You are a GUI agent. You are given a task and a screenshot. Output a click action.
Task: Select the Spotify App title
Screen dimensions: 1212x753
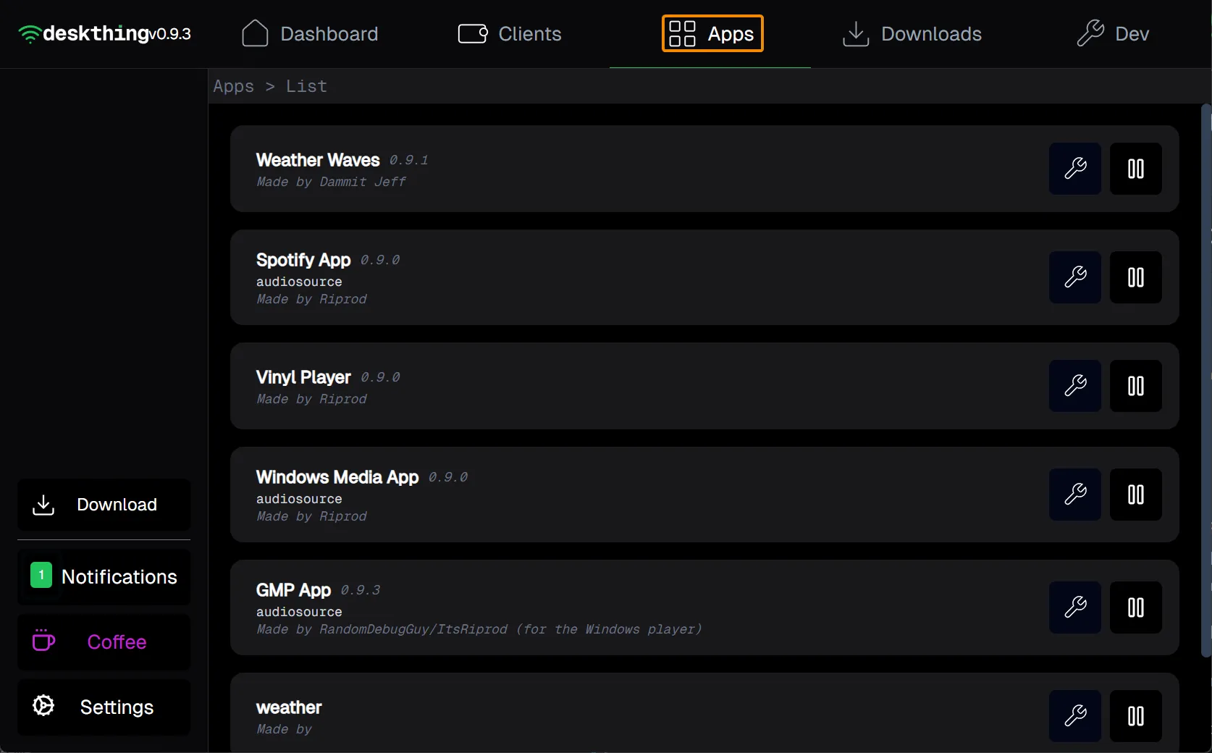pos(303,260)
